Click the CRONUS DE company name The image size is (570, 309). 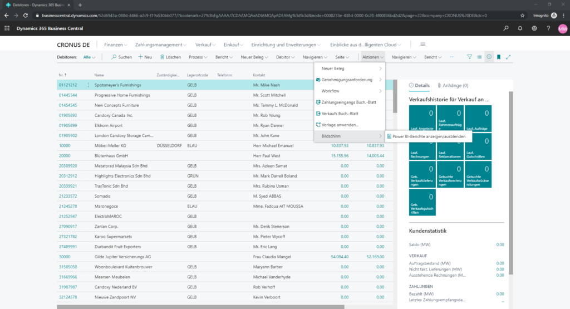[73, 45]
